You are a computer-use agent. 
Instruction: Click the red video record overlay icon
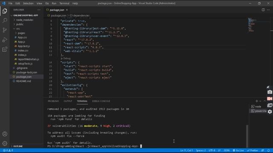click(270, 99)
